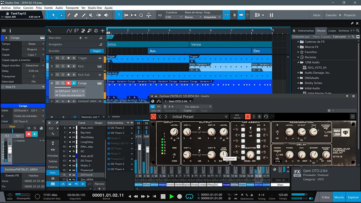Mute the Kick Sub track

(x=57, y=75)
